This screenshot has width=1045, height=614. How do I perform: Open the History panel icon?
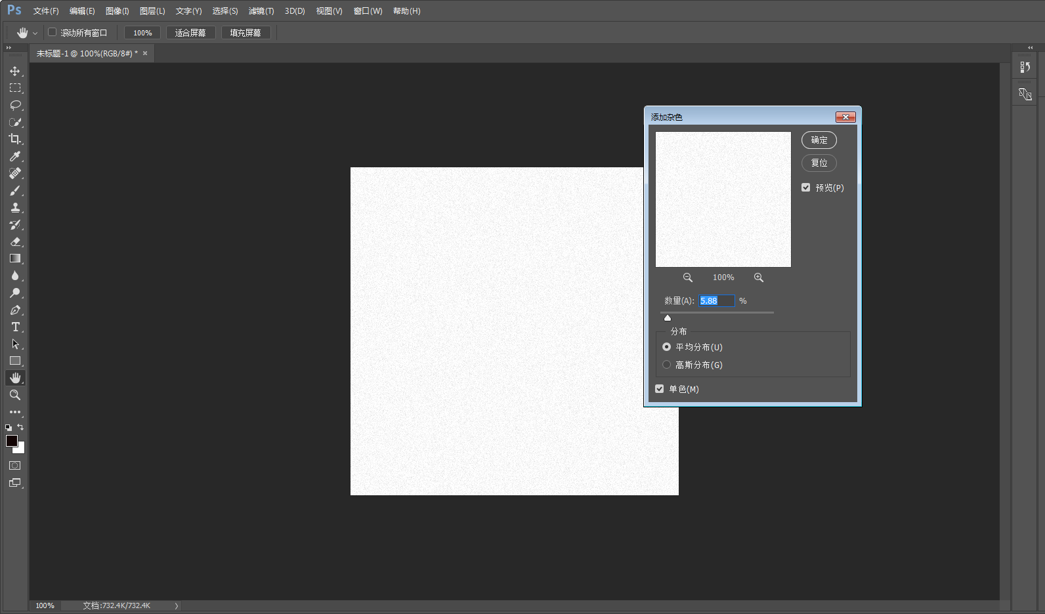click(x=1025, y=67)
